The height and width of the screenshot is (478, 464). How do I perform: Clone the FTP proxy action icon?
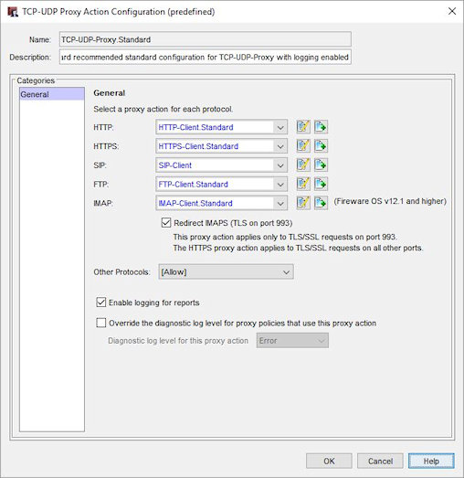pos(321,184)
